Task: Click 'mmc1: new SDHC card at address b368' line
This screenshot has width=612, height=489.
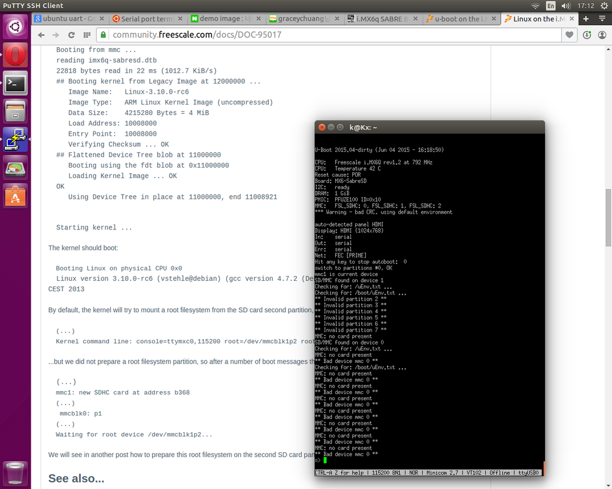Action: coord(123,392)
